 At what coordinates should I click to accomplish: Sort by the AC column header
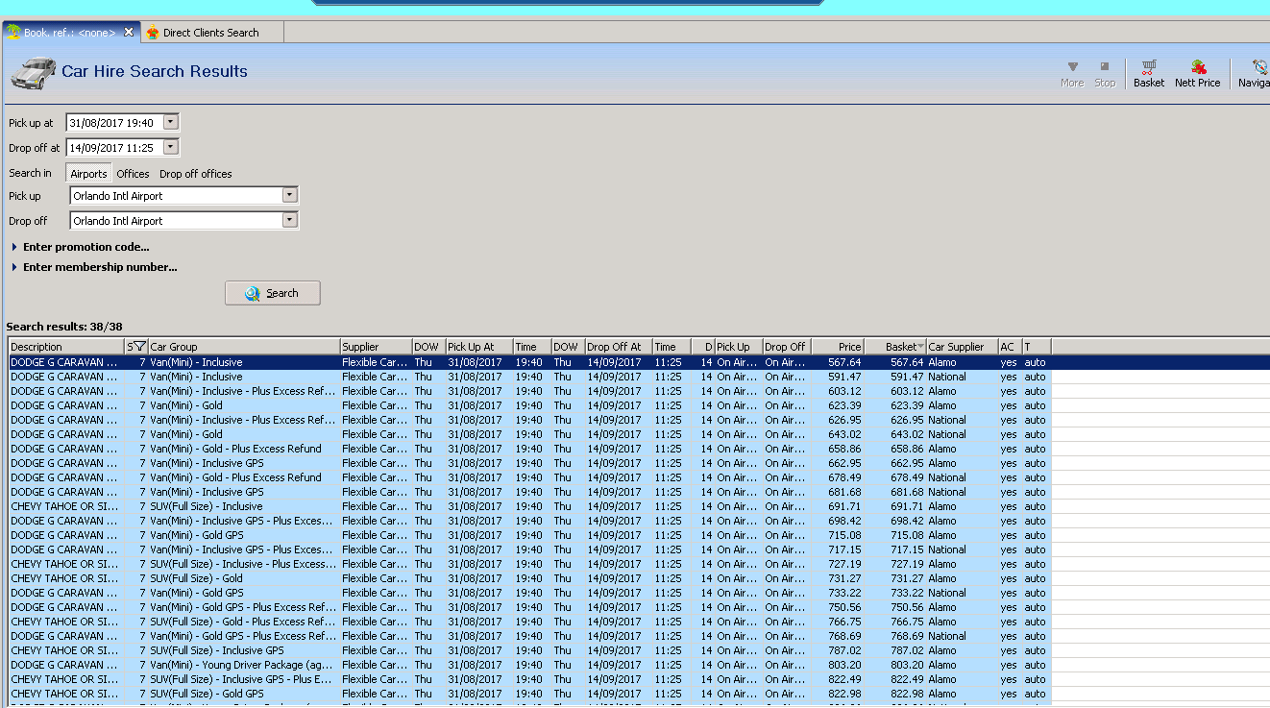pos(1010,347)
